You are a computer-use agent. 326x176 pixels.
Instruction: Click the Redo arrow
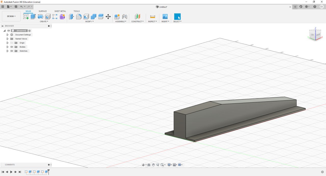[x=29, y=7]
